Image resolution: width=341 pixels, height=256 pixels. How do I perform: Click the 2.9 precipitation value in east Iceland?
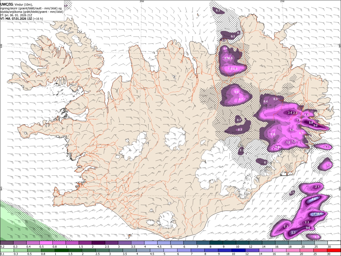[x=311, y=122]
